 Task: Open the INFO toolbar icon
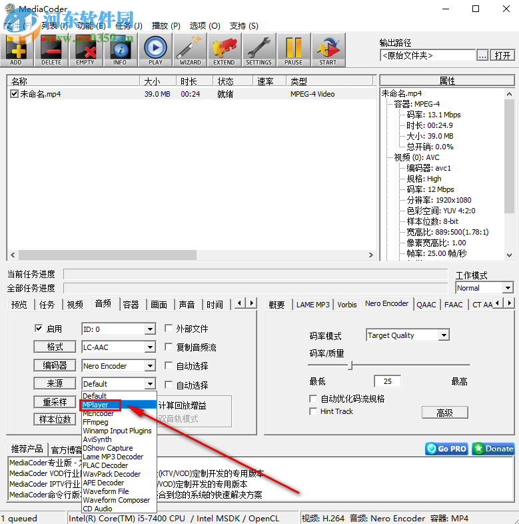(120, 50)
